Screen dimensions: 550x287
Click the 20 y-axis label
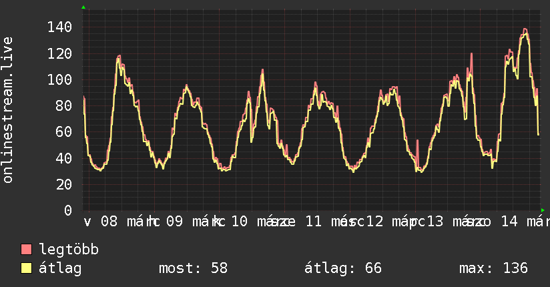coord(64,184)
